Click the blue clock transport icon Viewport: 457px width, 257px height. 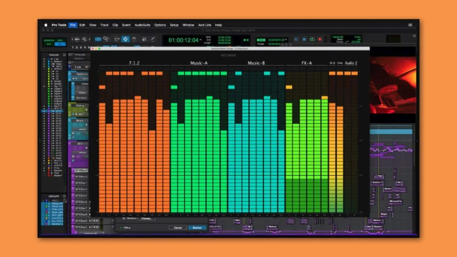click(x=296, y=39)
